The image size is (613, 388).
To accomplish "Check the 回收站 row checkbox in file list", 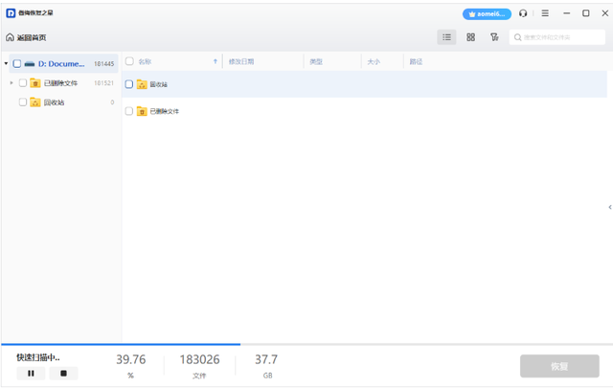I will coord(129,84).
